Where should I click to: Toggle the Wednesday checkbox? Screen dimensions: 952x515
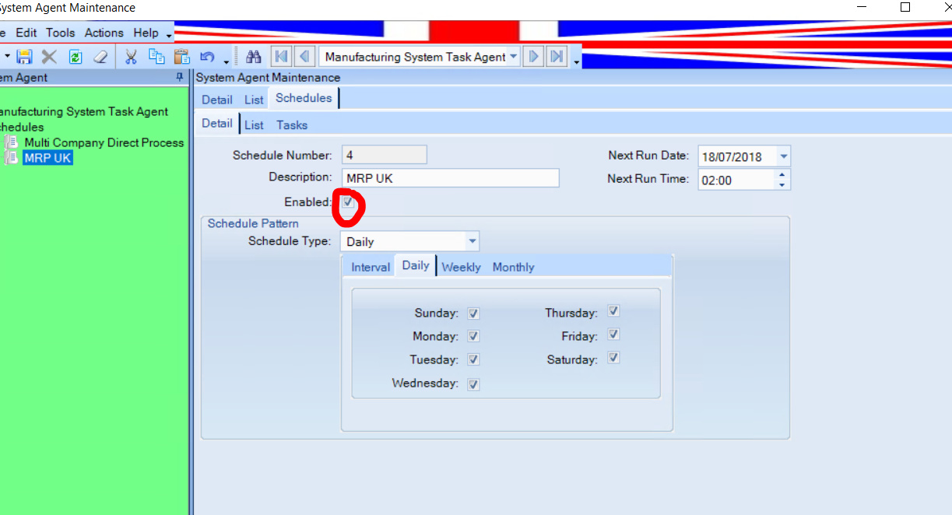click(x=473, y=384)
